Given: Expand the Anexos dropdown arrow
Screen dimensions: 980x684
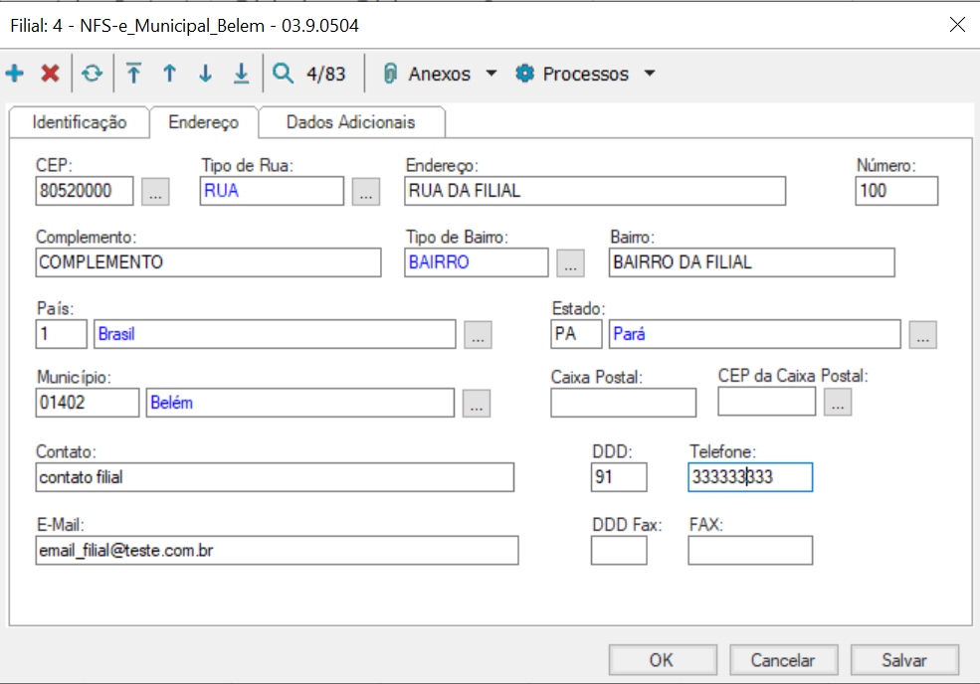Looking at the screenshot, I should [491, 74].
